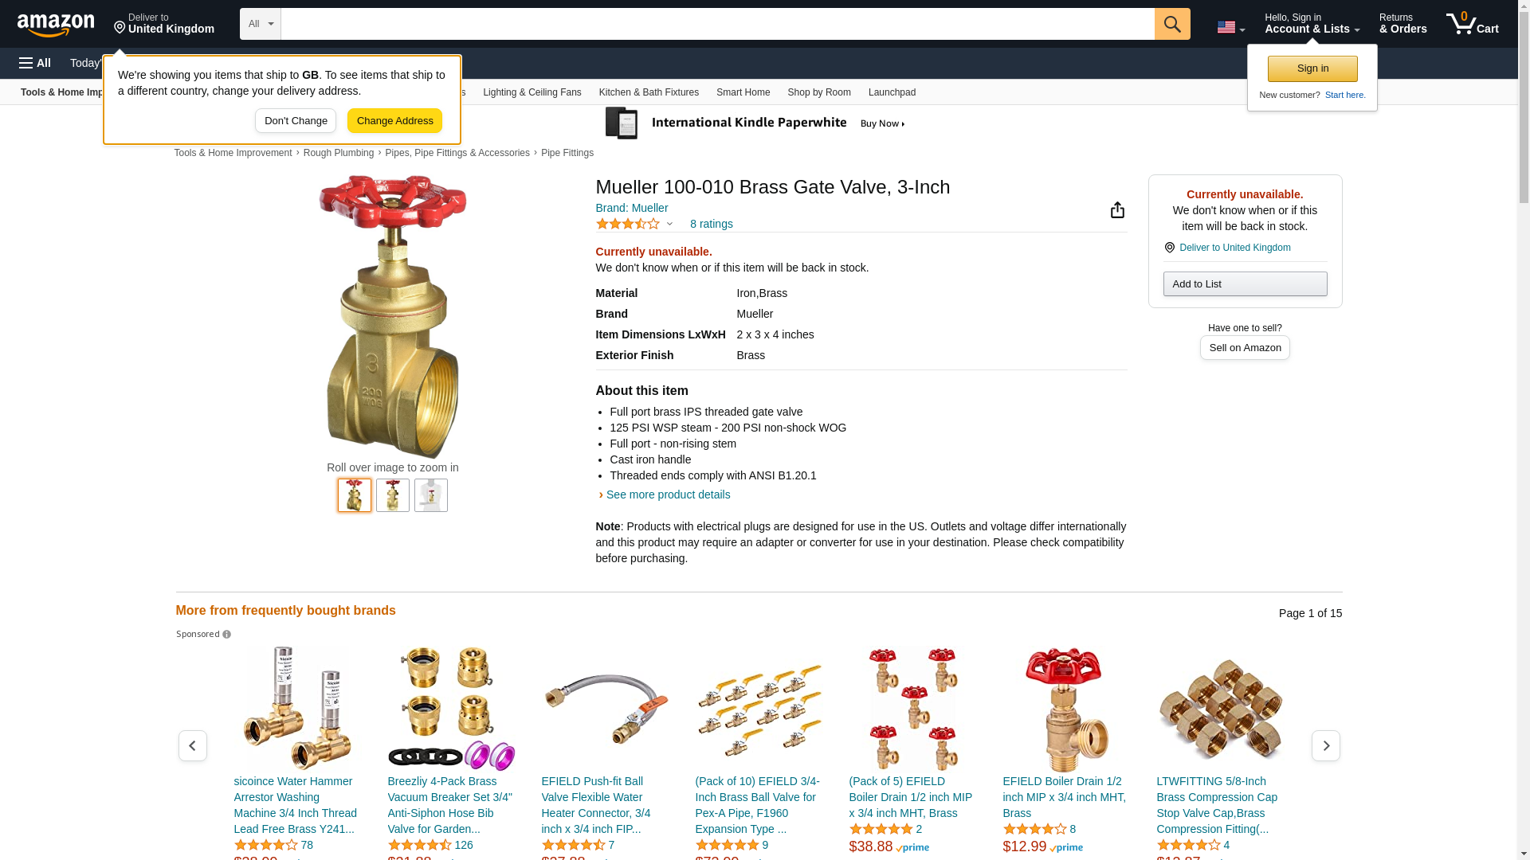Open Account & Lists dropdown
The width and height of the screenshot is (1530, 860).
[1312, 24]
